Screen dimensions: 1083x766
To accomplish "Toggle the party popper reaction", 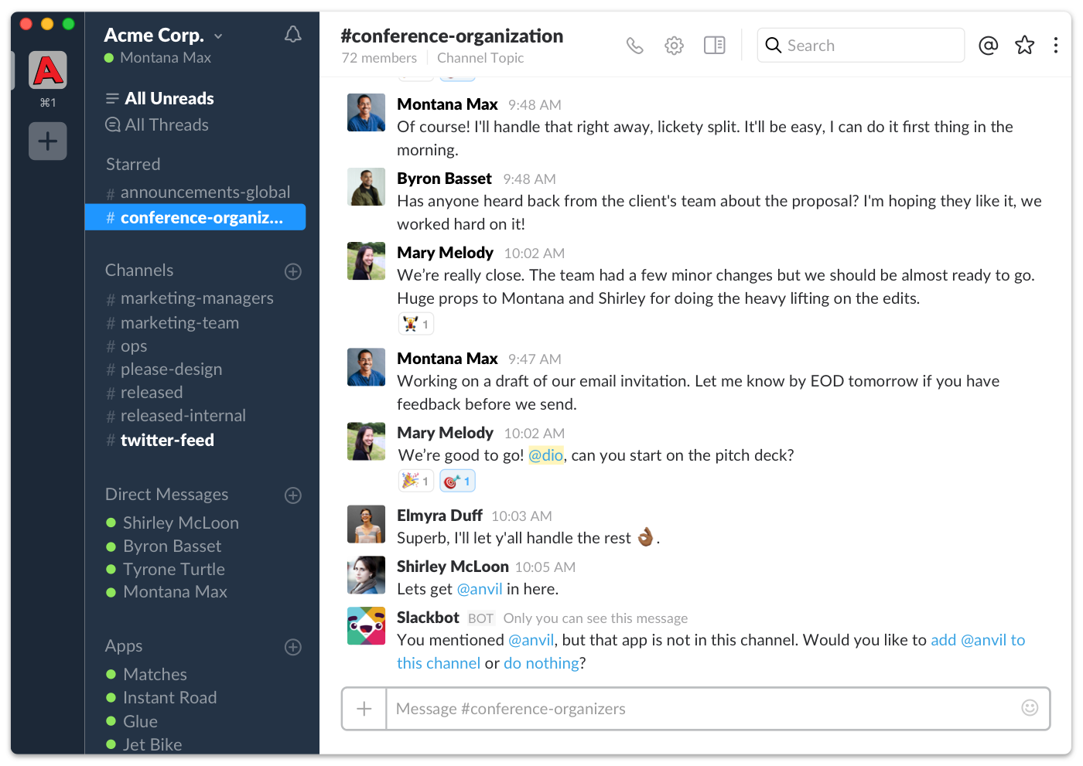I will (x=415, y=480).
